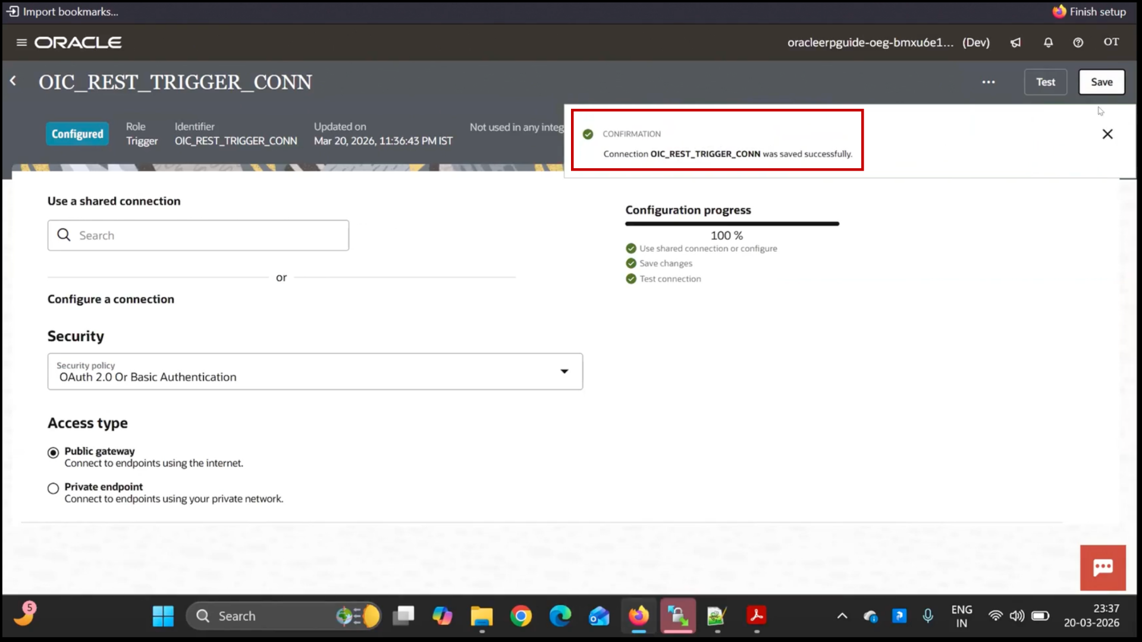The width and height of the screenshot is (1142, 642).
Task: Open the notifications bell
Action: point(1048,42)
